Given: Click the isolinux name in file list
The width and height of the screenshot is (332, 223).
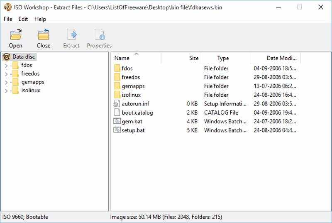Looking at the screenshot, I should [x=131, y=95].
